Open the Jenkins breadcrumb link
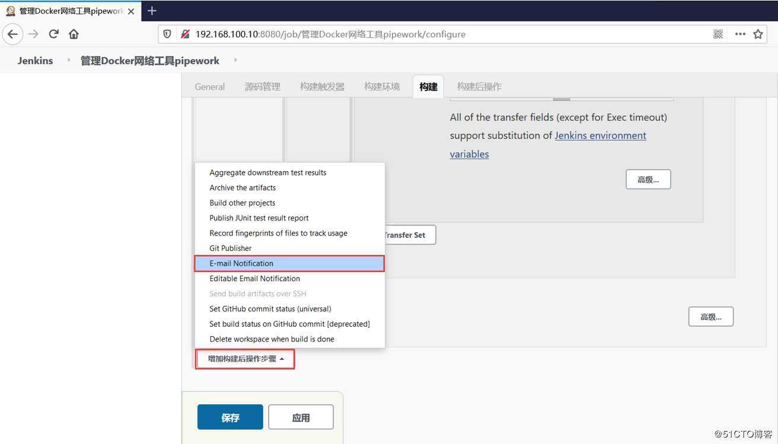 (x=35, y=60)
